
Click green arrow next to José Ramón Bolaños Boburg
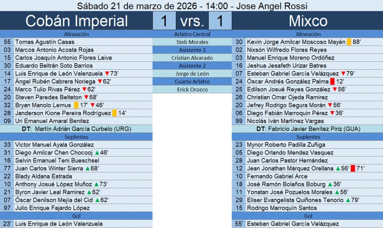330,184
